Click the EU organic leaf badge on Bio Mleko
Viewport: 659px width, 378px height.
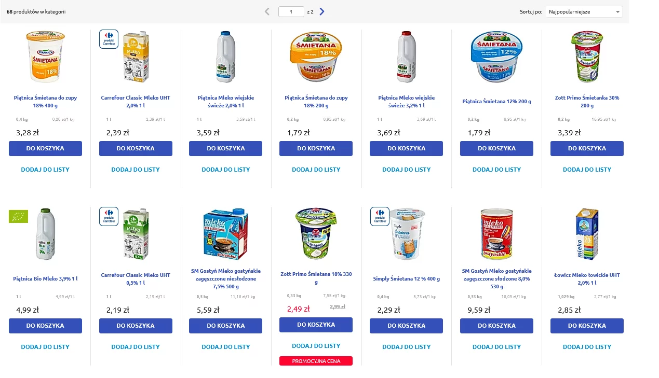(x=18, y=216)
